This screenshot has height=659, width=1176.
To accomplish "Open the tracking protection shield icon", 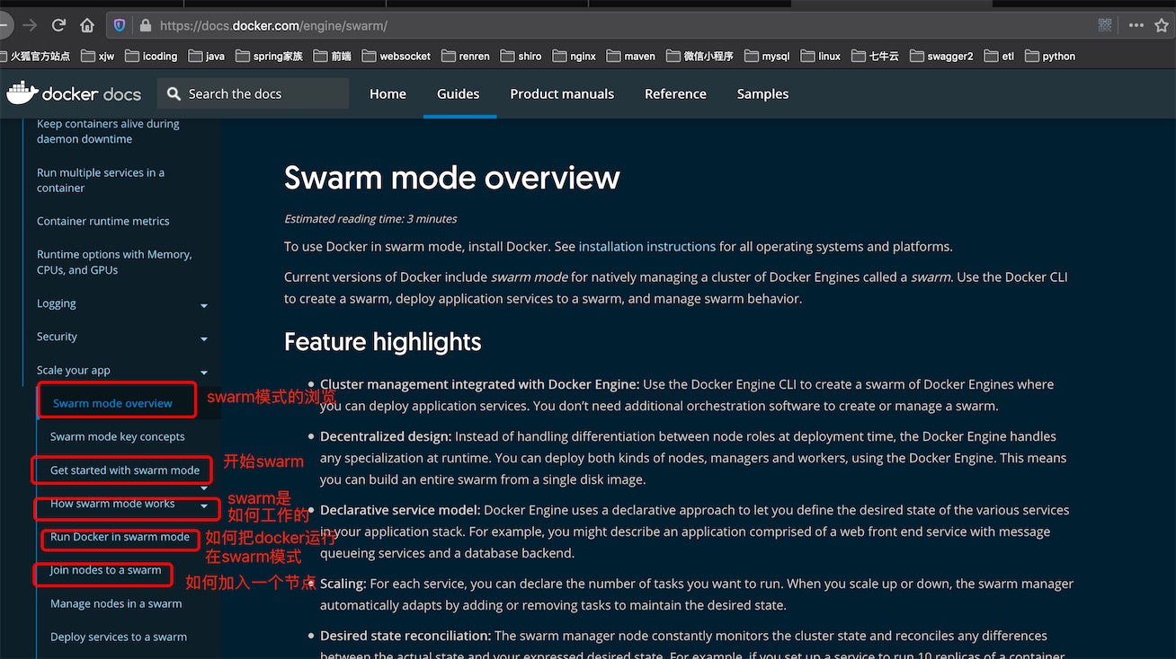I will pyautogui.click(x=120, y=26).
